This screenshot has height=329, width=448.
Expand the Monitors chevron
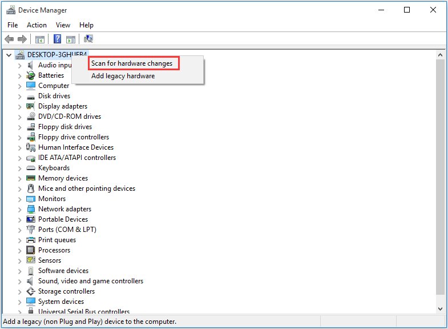(x=19, y=199)
